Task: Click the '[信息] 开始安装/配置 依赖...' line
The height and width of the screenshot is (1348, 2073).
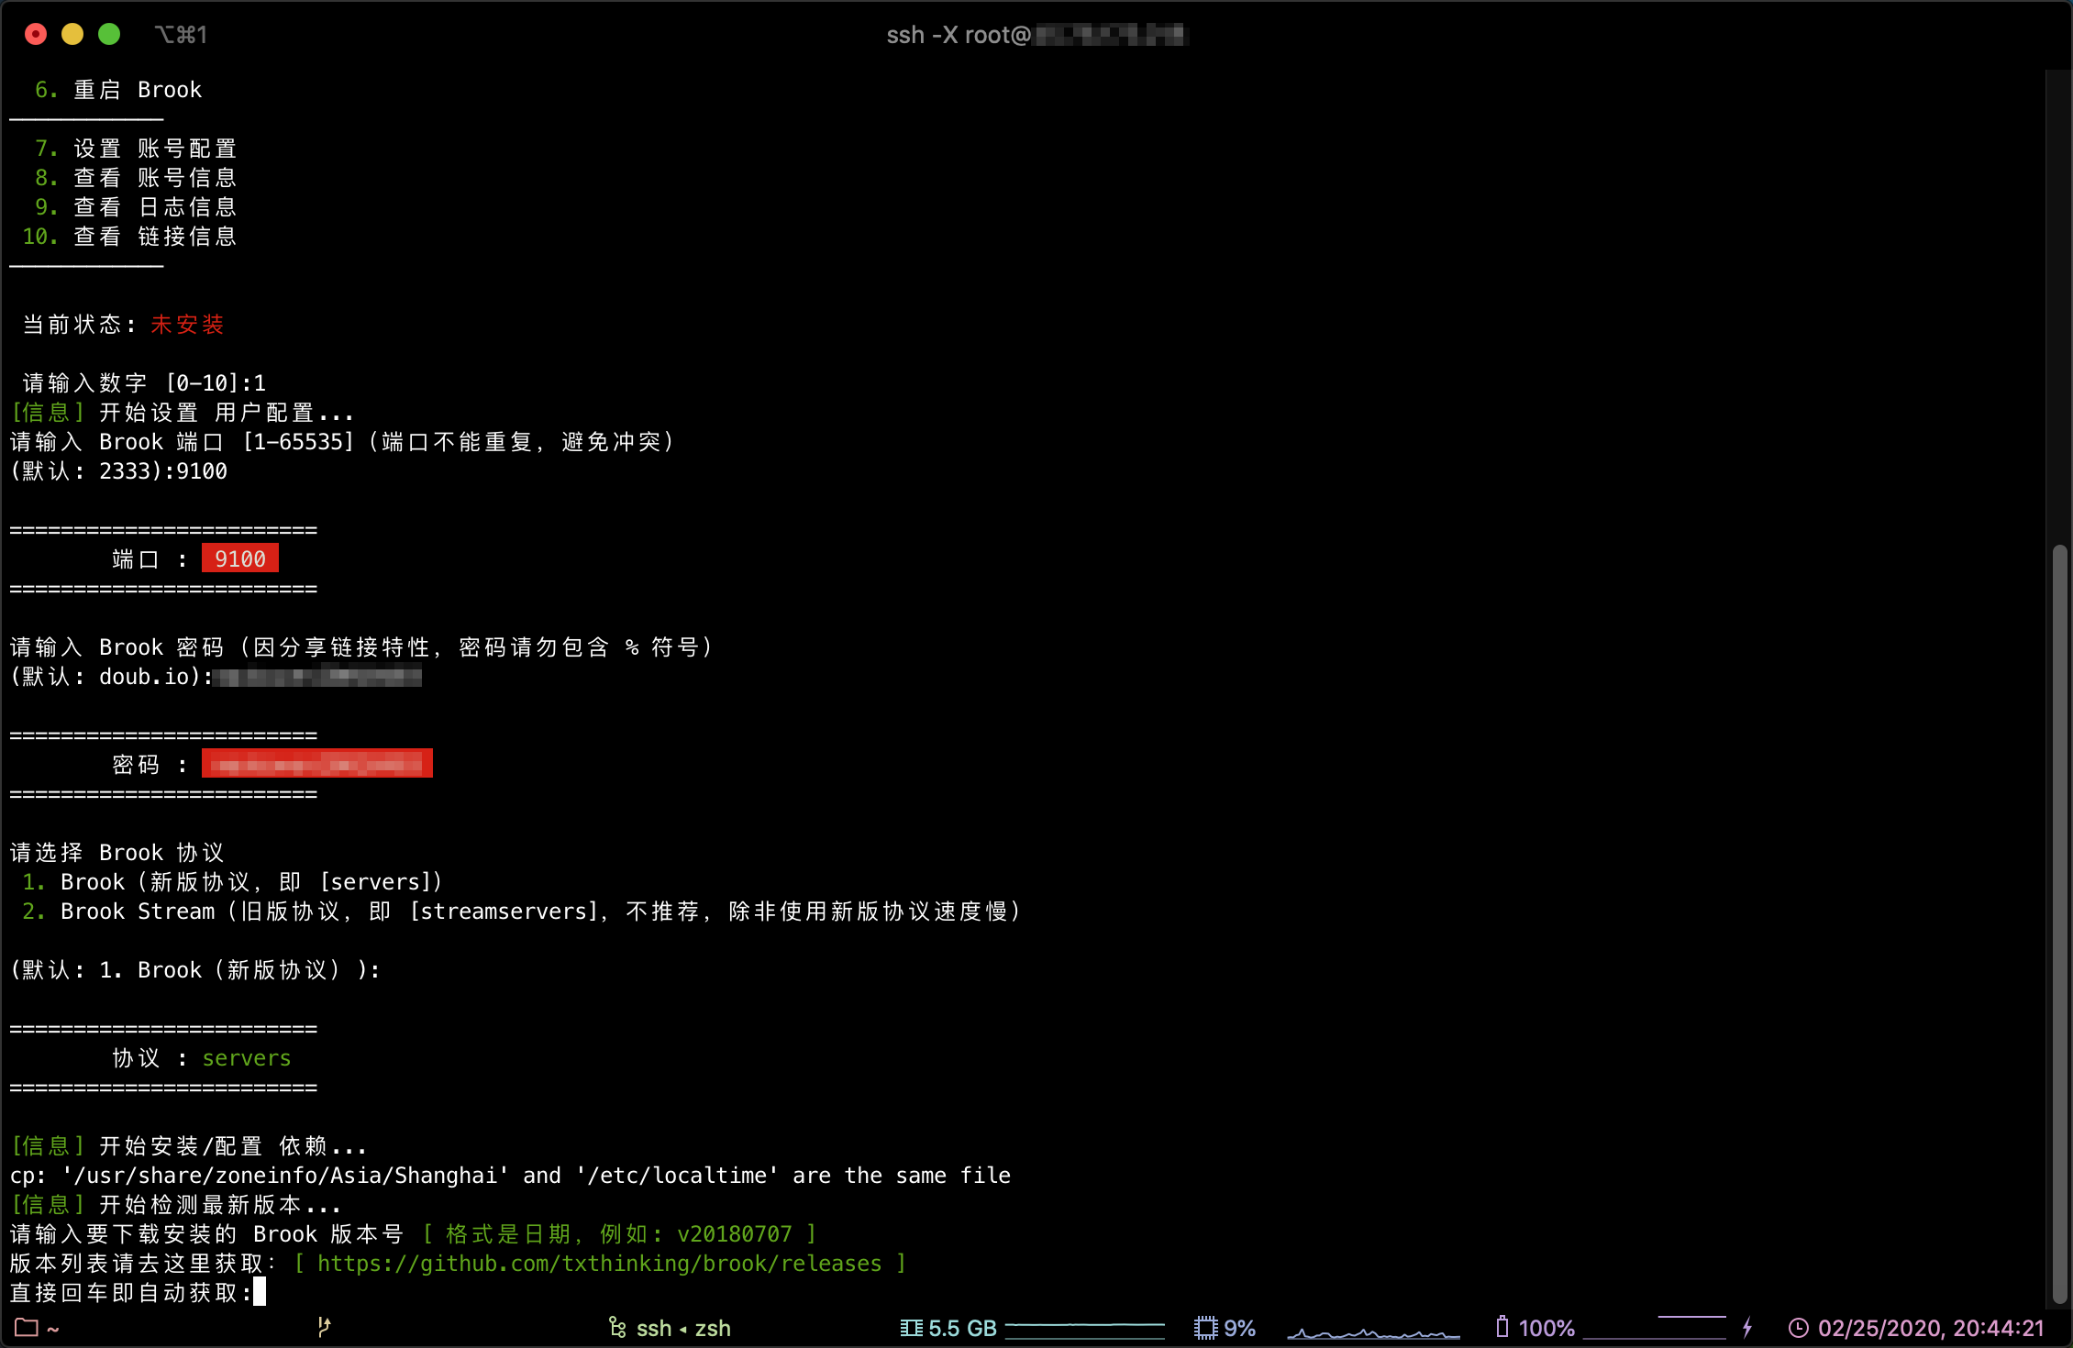Action: (x=189, y=1146)
